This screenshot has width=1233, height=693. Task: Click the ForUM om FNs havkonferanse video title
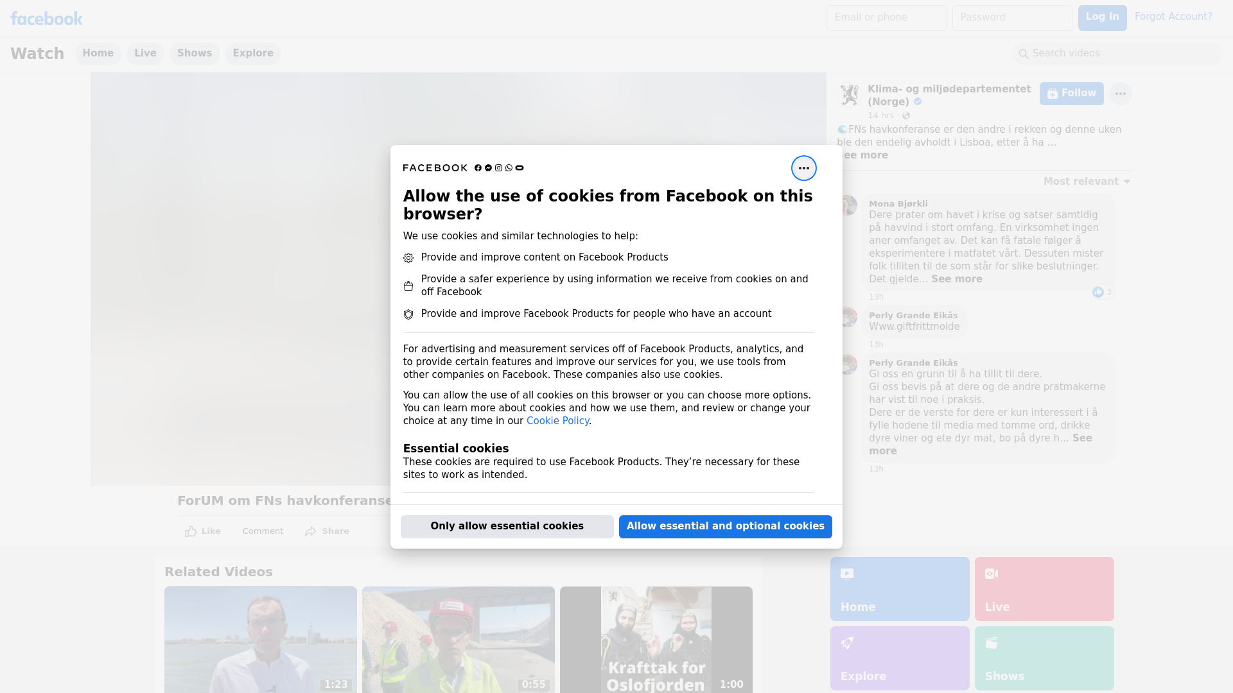pyautogui.click(x=285, y=501)
